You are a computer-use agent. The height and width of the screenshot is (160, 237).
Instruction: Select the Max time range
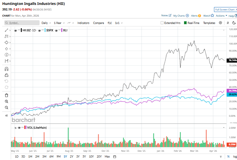(x=107, y=157)
